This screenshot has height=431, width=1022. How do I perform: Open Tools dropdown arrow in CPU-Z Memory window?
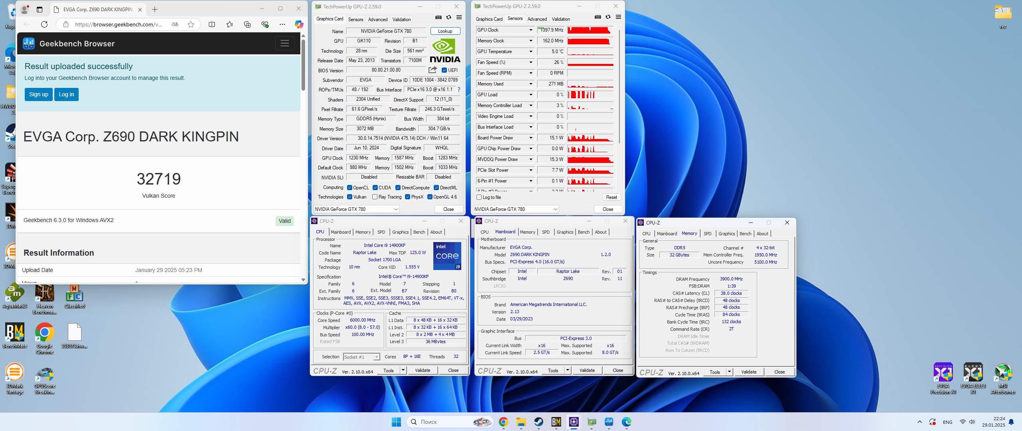click(729, 372)
